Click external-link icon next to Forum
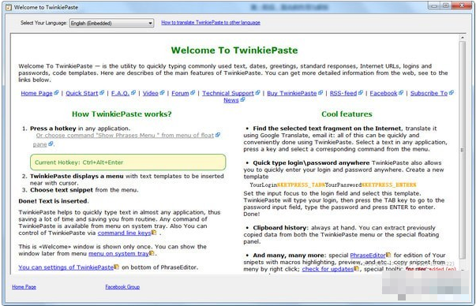The width and height of the screenshot is (476, 306). pos(193,93)
